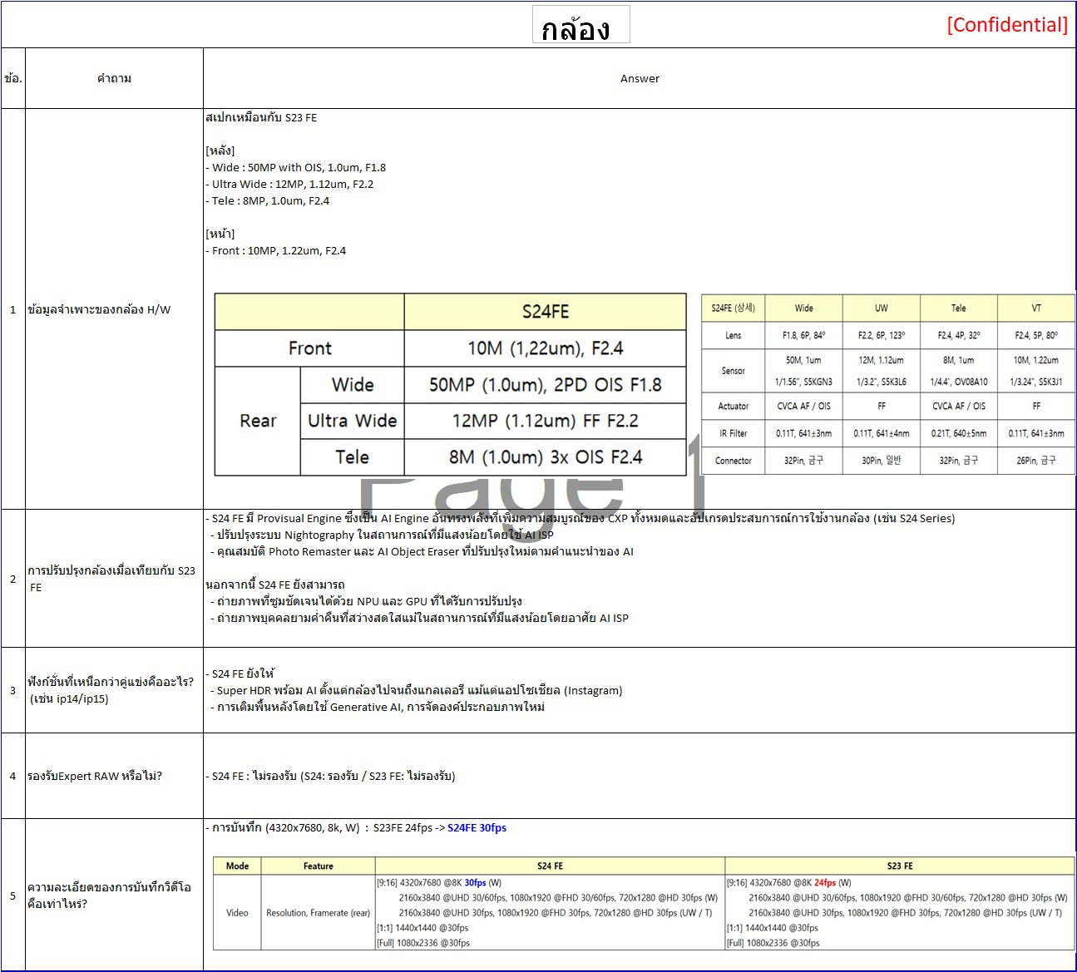Select 8M (1.0um) 3x OIS F2.4 cell
The height and width of the screenshot is (972, 1077).
(x=546, y=457)
